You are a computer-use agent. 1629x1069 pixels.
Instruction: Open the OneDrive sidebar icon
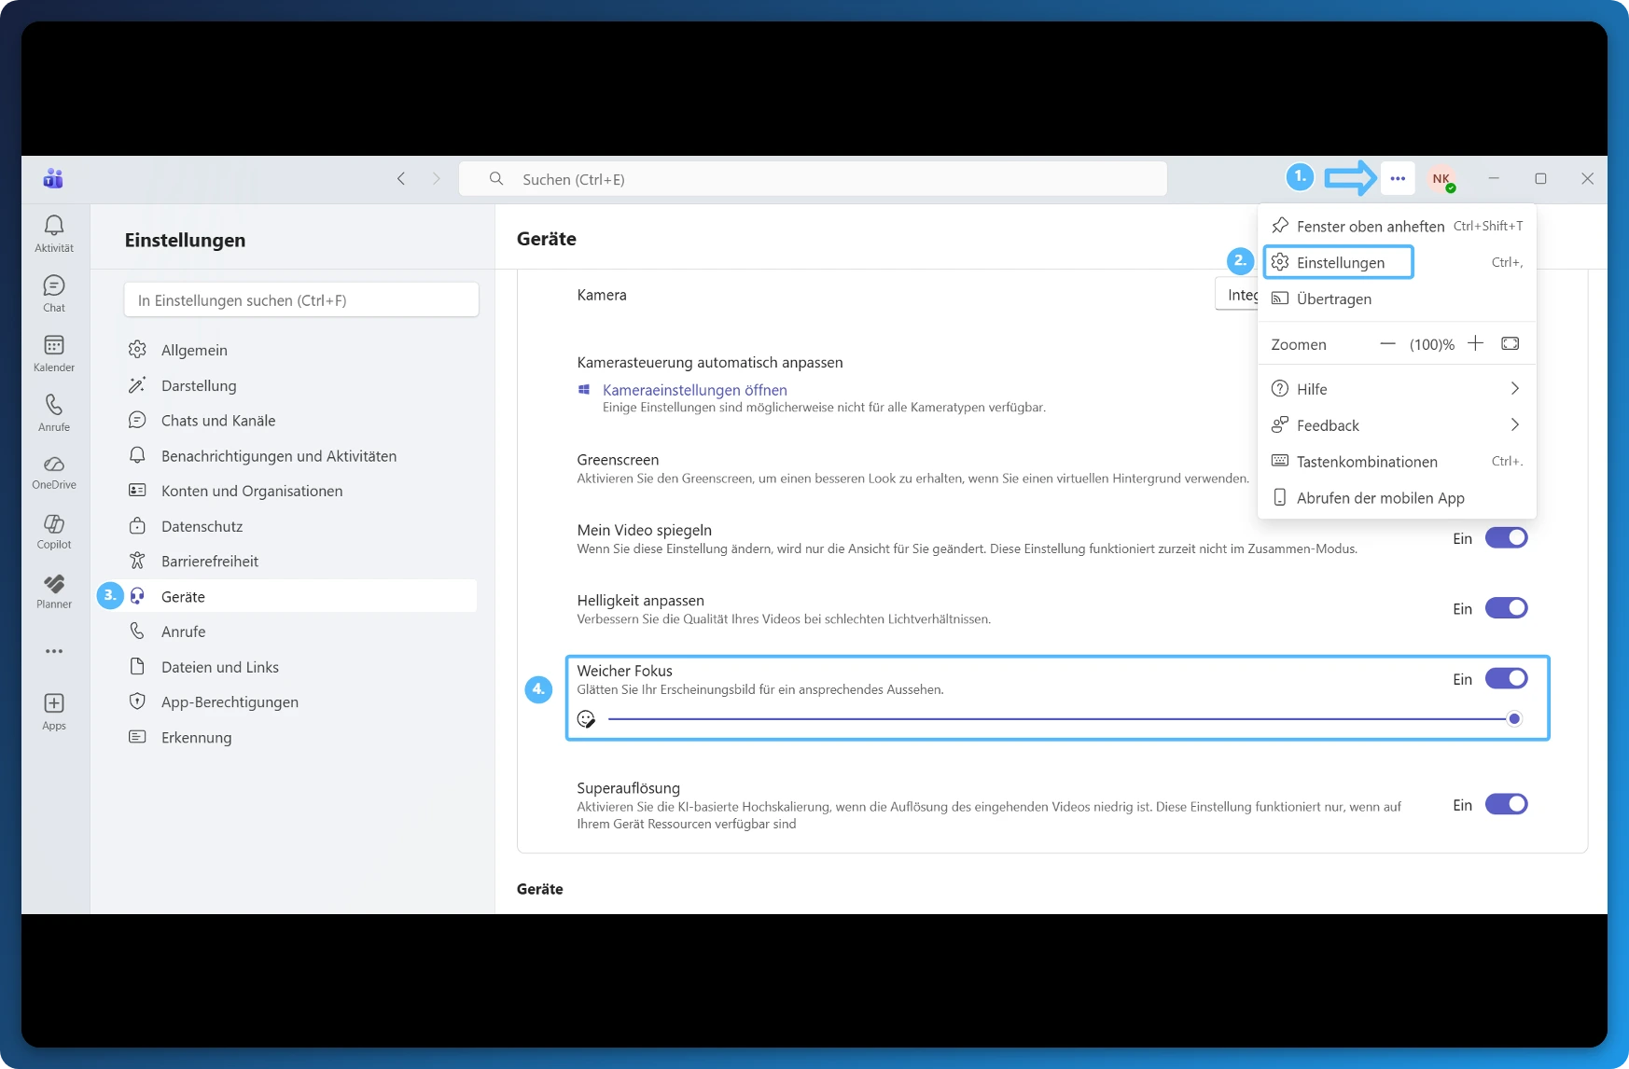click(x=54, y=465)
